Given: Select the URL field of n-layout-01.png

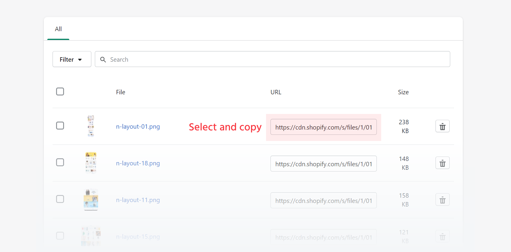Looking at the screenshot, I should (x=323, y=127).
